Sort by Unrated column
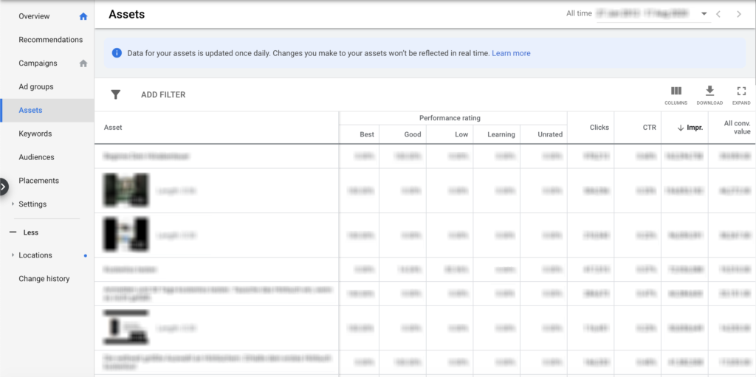 click(550, 134)
